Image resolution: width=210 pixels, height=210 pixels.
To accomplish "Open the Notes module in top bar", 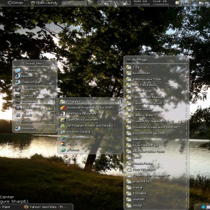I will (x=183, y=3).
